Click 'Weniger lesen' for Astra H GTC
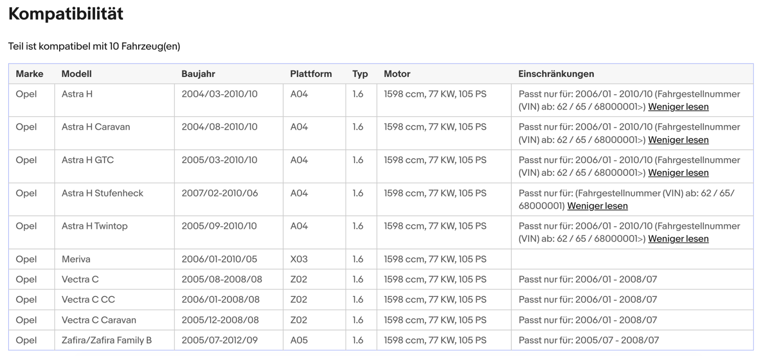The width and height of the screenshot is (761, 356). [x=678, y=173]
